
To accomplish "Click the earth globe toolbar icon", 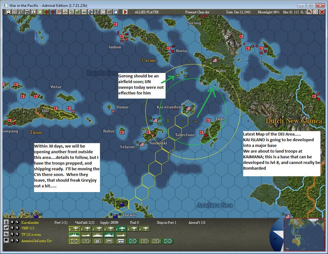I will 91,12.
